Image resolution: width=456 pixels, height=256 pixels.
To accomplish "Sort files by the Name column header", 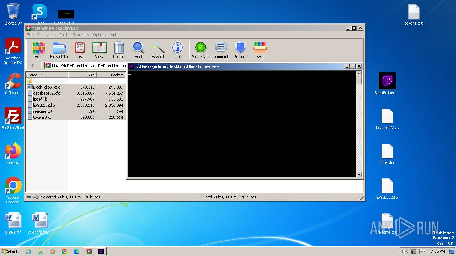I will 47,75.
